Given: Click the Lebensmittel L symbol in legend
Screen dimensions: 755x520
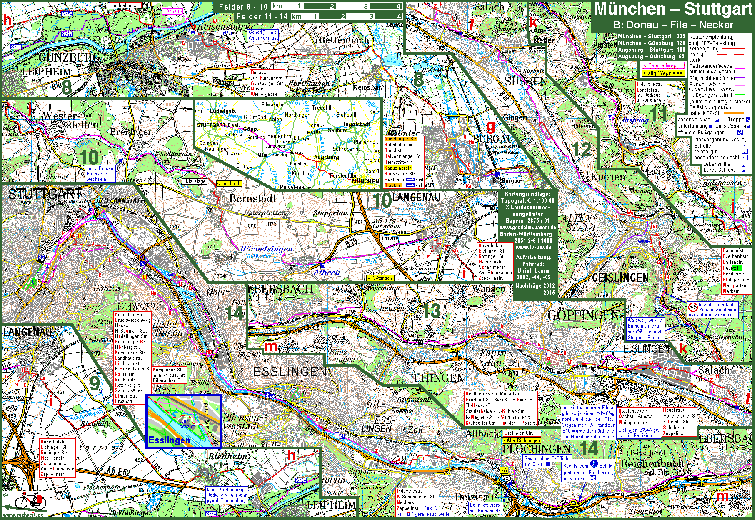Looking at the screenshot, I should pyautogui.click(x=744, y=164).
